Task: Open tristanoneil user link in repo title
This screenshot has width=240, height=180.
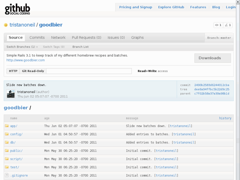Action: click(x=22, y=25)
